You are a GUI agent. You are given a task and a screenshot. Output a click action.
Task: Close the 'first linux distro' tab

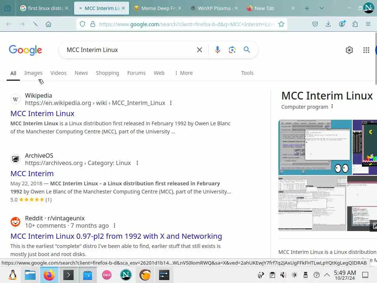click(67, 8)
